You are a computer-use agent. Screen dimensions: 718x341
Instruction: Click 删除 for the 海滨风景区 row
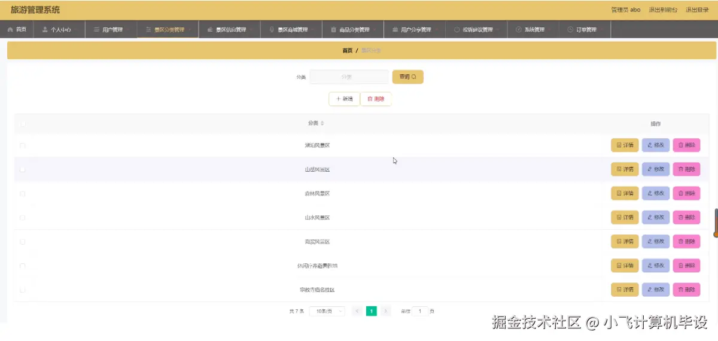click(x=686, y=242)
